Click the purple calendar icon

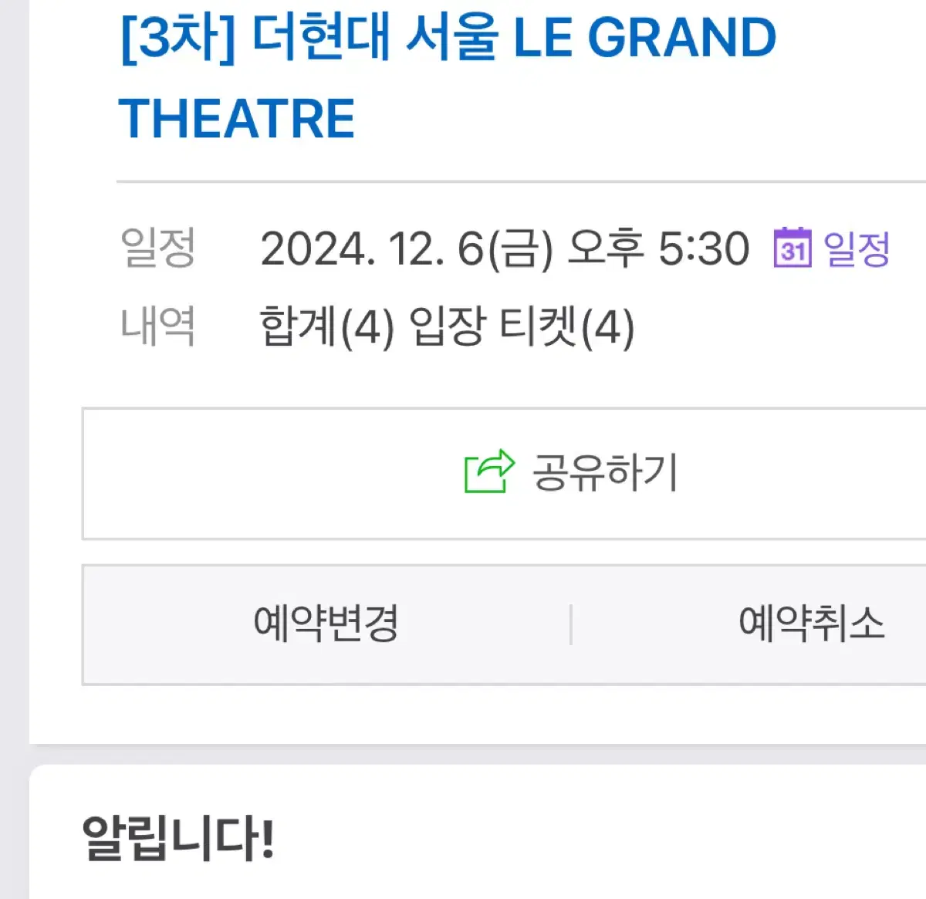coord(793,248)
